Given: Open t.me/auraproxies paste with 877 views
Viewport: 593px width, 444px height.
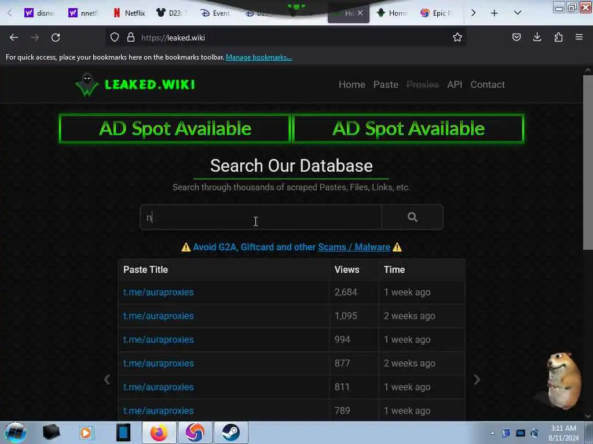Looking at the screenshot, I should pos(159,363).
